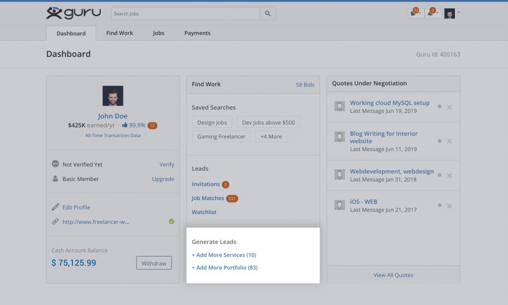Open the Edit Profile link

[x=76, y=207]
